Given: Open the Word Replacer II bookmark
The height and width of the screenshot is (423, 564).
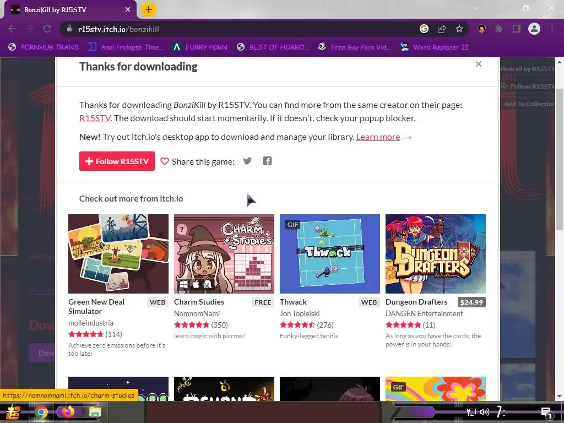Looking at the screenshot, I should click(x=435, y=47).
